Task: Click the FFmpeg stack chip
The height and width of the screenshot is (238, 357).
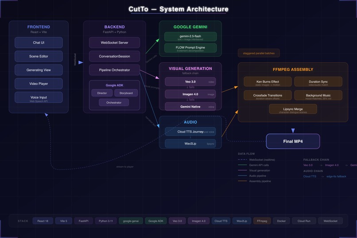Action: [x=262, y=221]
